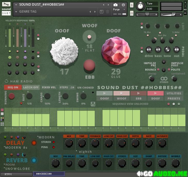Toggle the Mute M button
Screen dimensions: 188x177
coord(132,13)
